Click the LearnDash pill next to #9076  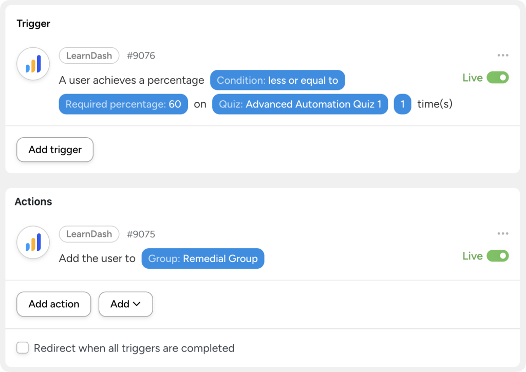pos(89,55)
